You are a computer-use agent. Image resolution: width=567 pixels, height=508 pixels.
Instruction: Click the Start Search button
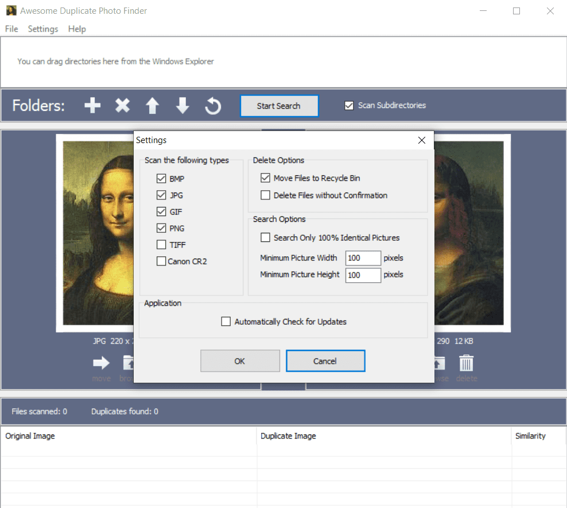(279, 106)
